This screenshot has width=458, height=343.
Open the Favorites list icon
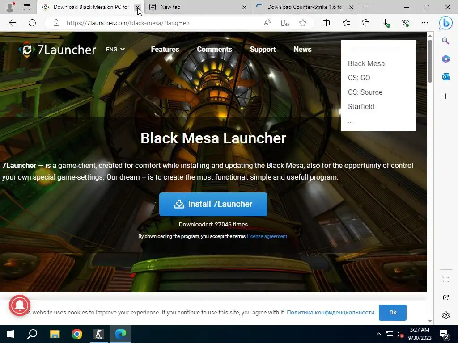346,23
